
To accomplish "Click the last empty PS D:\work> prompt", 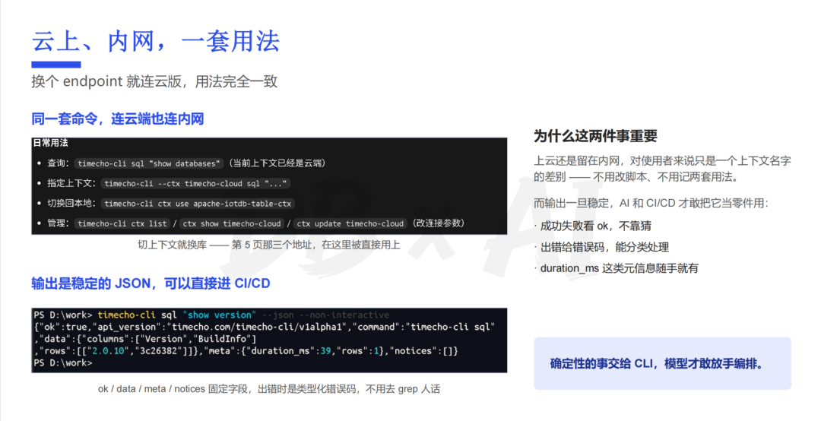I will coord(63,363).
